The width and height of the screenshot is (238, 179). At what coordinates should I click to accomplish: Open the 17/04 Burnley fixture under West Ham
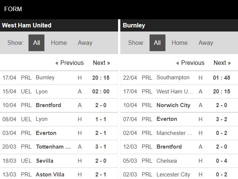(59, 78)
